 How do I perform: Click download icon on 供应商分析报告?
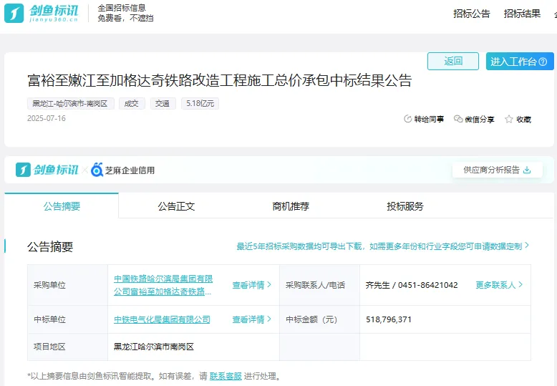528,170
